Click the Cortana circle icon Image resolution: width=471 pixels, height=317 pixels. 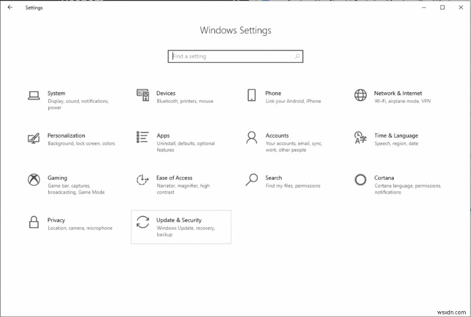click(x=360, y=180)
